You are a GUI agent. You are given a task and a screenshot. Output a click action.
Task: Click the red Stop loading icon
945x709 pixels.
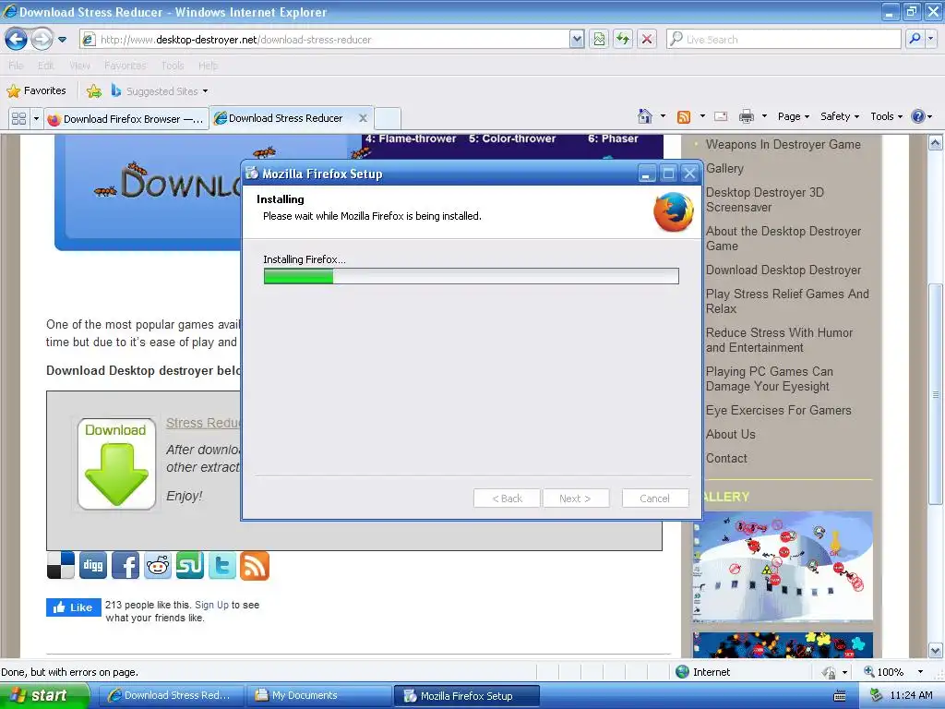click(647, 39)
